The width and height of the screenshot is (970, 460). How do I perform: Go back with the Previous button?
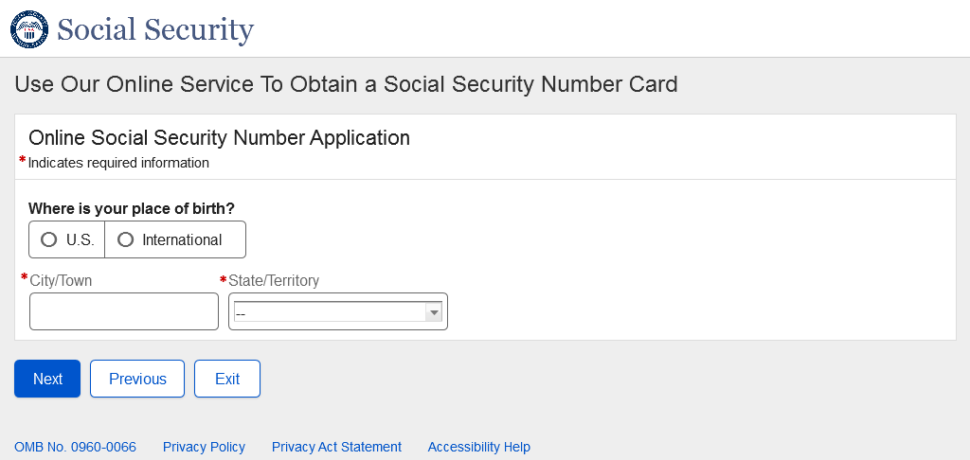click(137, 379)
